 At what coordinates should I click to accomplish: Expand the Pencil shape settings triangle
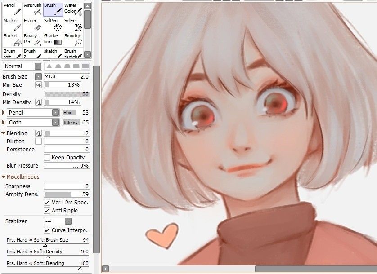click(3, 112)
